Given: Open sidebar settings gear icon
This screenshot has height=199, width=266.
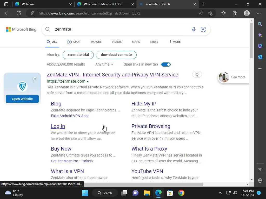Looking at the screenshot, I should [260, 181].
